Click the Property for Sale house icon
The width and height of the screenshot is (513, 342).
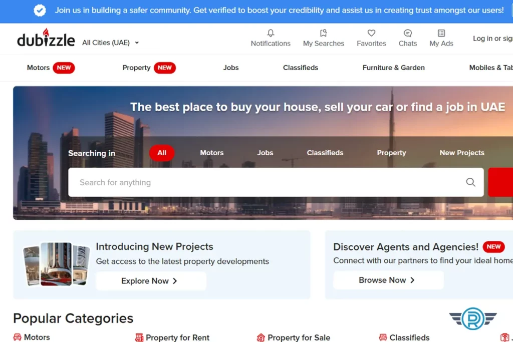(x=261, y=337)
